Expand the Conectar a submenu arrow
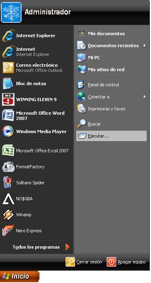151x283 pixels. [x=145, y=97]
